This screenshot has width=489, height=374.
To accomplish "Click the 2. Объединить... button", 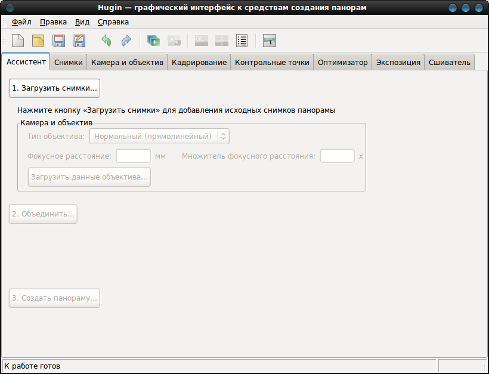I will click(43, 214).
